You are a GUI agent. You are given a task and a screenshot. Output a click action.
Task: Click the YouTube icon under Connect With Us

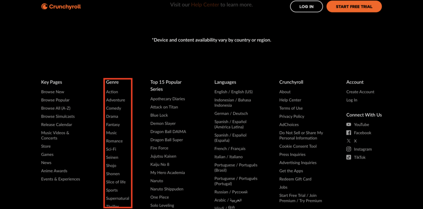tap(349, 125)
